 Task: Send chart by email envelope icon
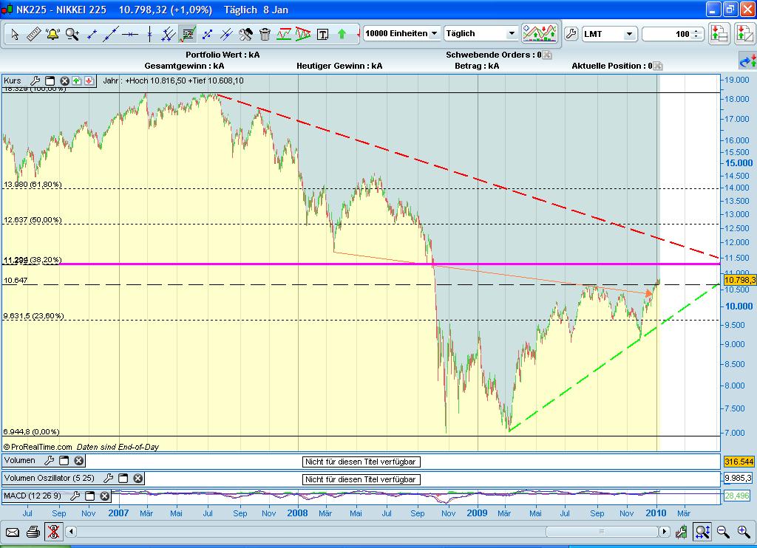12,532
